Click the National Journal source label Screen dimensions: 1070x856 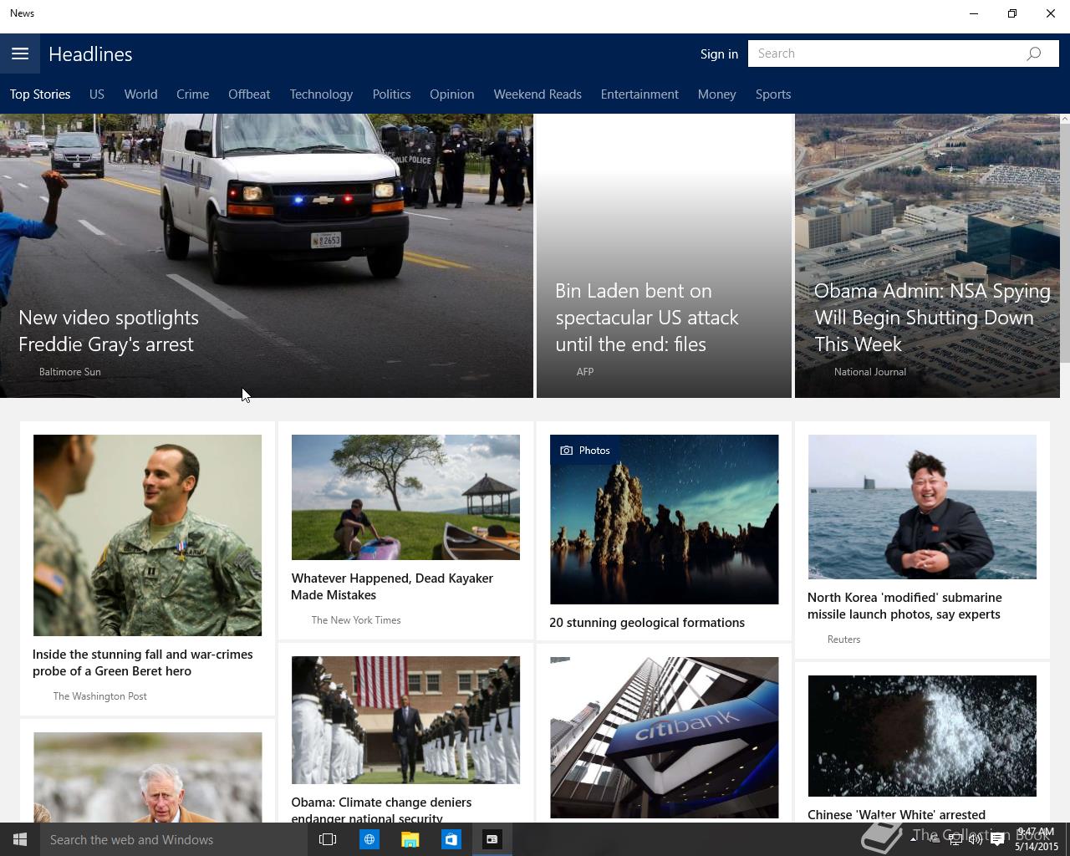click(870, 372)
